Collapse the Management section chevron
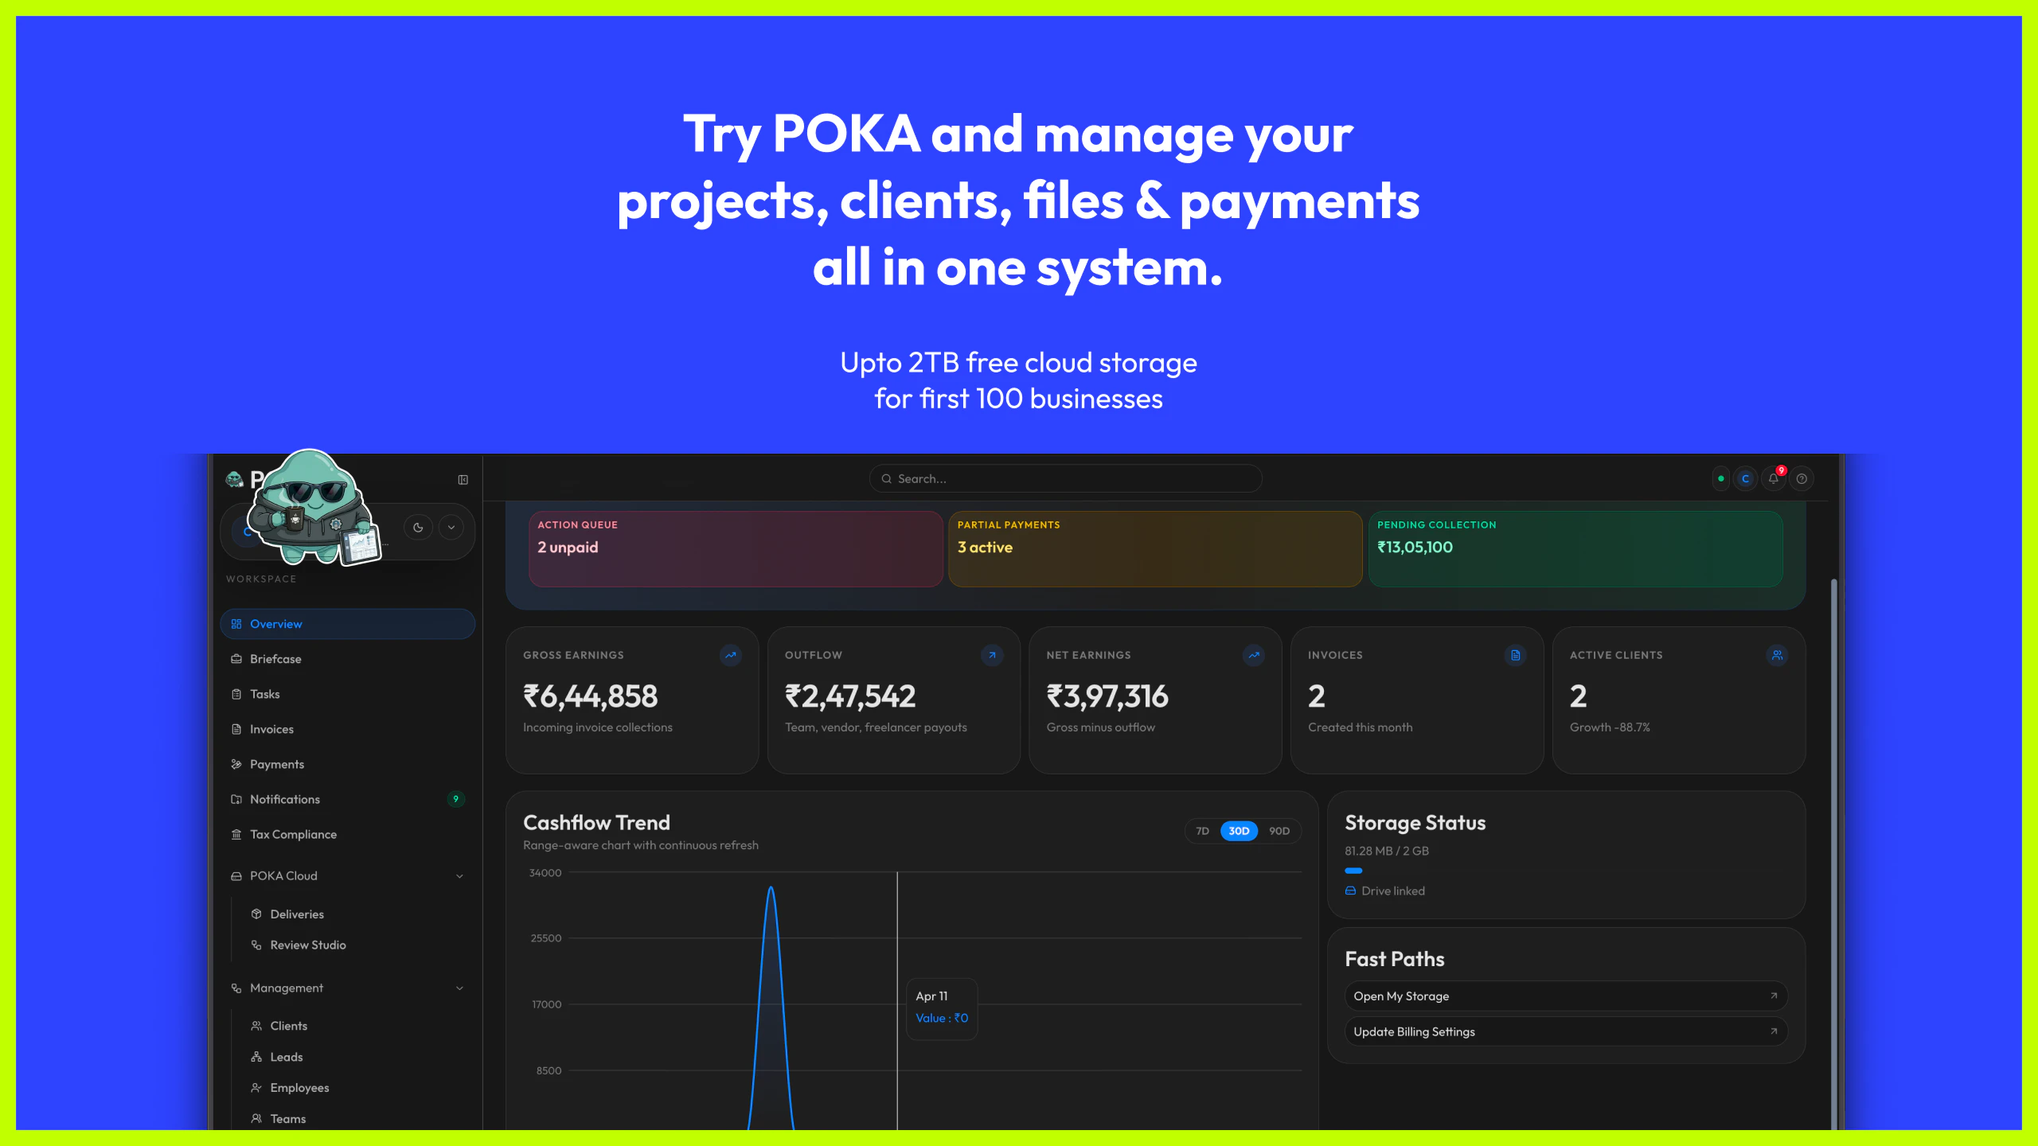Viewport: 2038px width, 1146px height. pyautogui.click(x=459, y=988)
